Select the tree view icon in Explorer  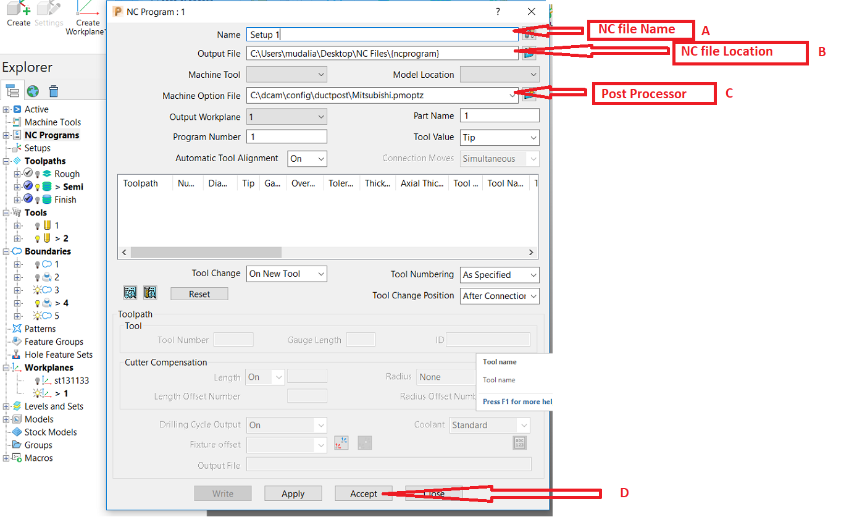coord(13,90)
